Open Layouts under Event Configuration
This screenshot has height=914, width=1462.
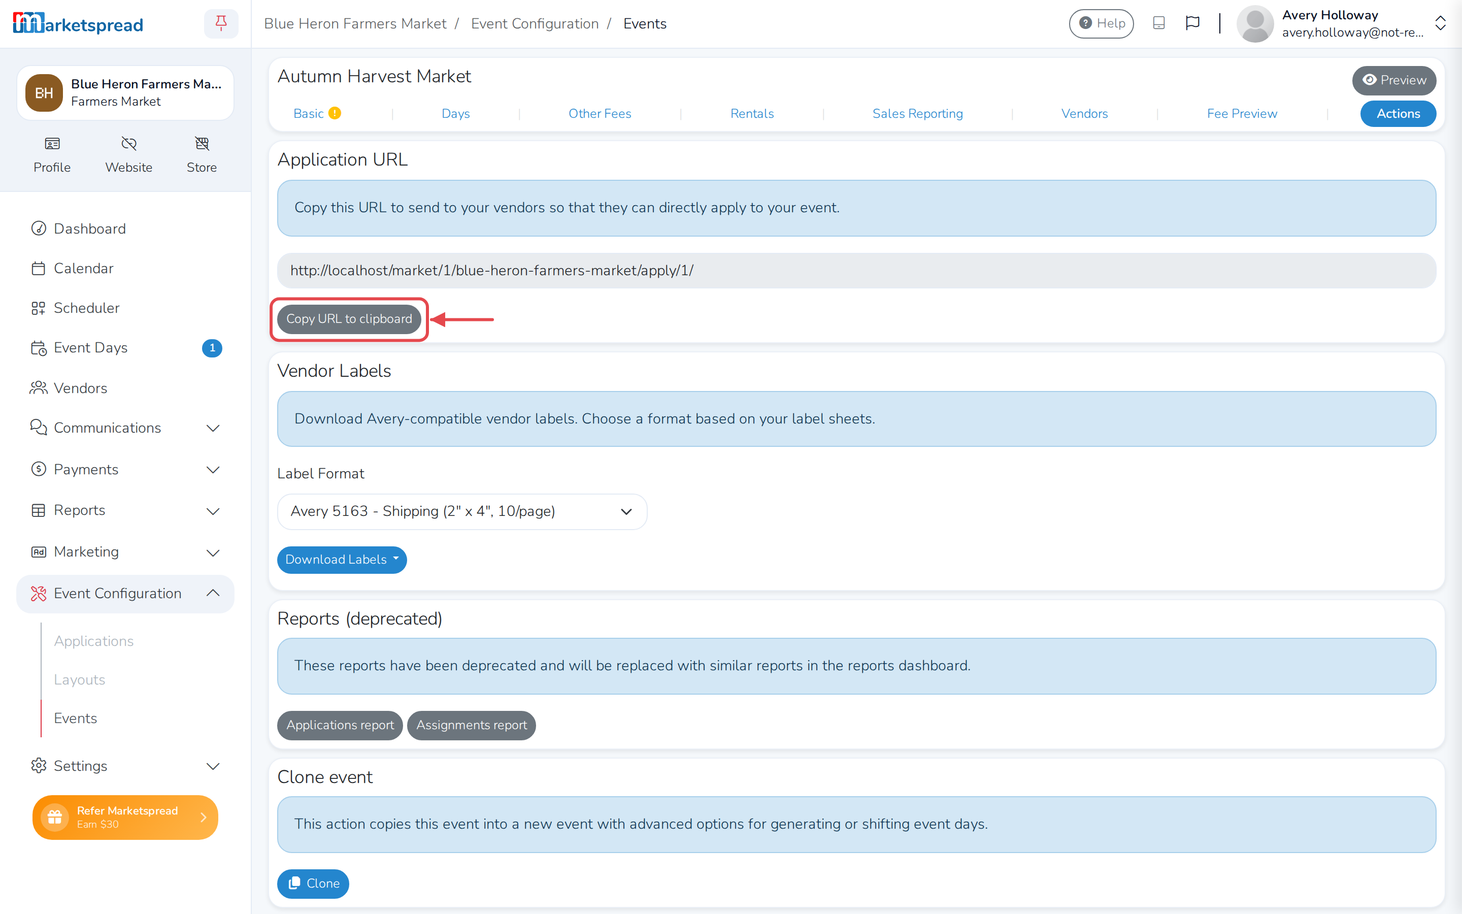(80, 679)
